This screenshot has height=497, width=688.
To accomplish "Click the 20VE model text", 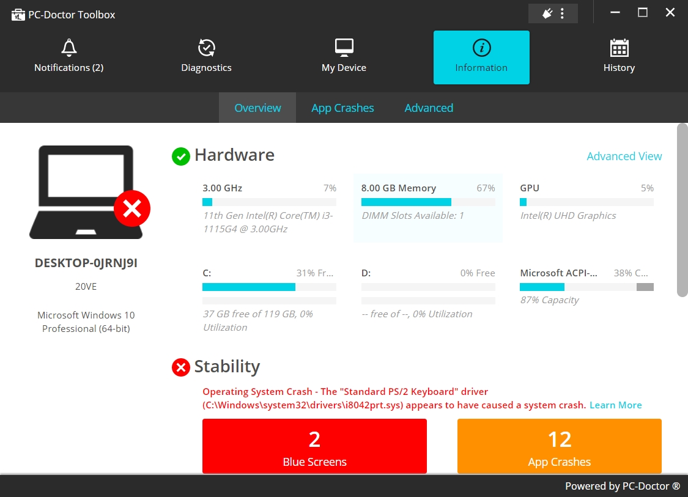I will (x=86, y=287).
